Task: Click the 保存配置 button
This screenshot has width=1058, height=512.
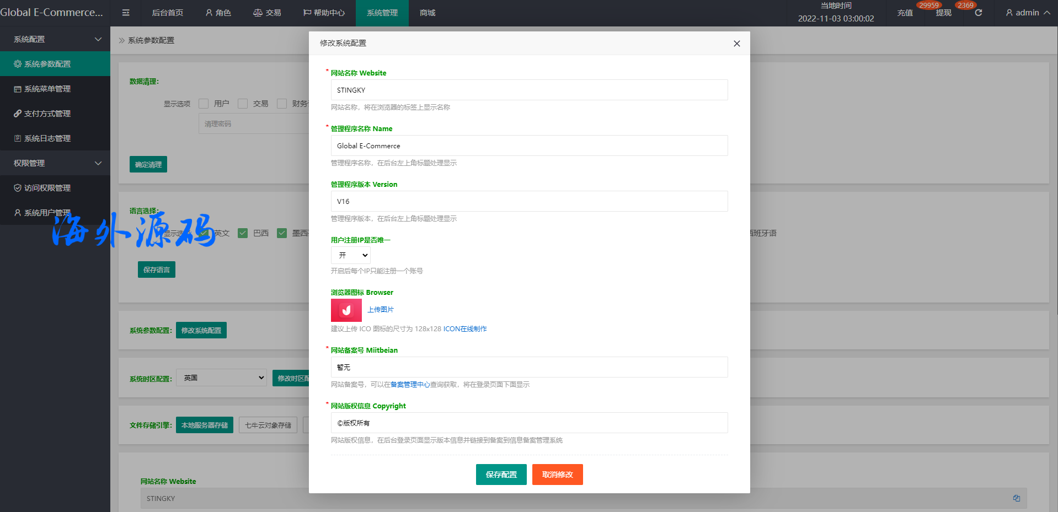Action: click(x=501, y=475)
